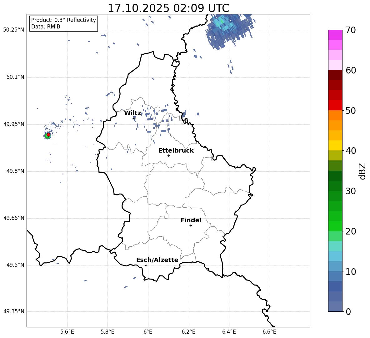
Task: Click the colorbar tick label 0
Action: coord(348,312)
